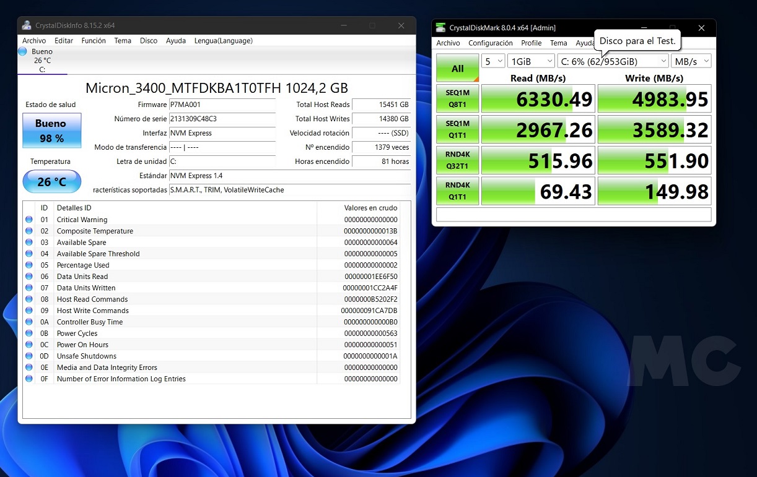This screenshot has height=477, width=757.
Task: Open the Lengua(Language) menu
Action: click(223, 41)
